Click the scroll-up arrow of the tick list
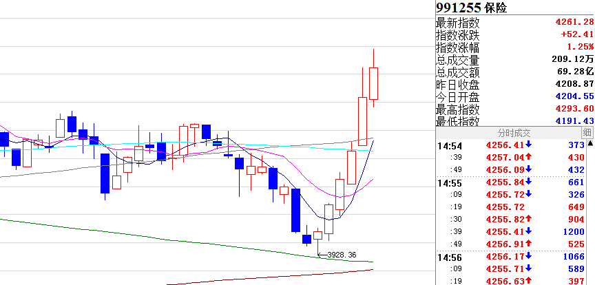 pos(590,143)
